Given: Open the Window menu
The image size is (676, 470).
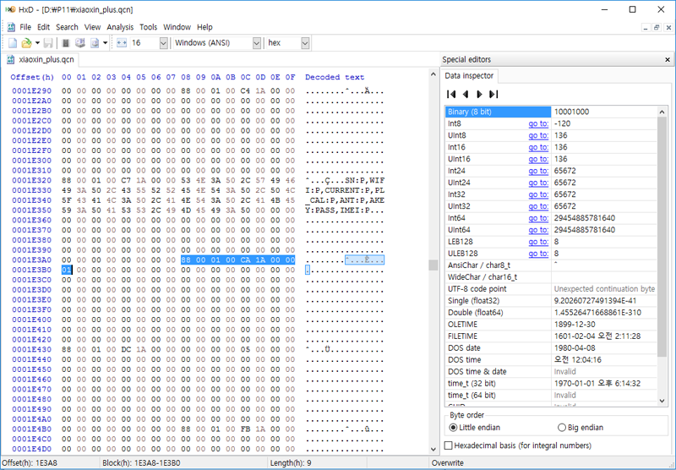Looking at the screenshot, I should coord(177,27).
